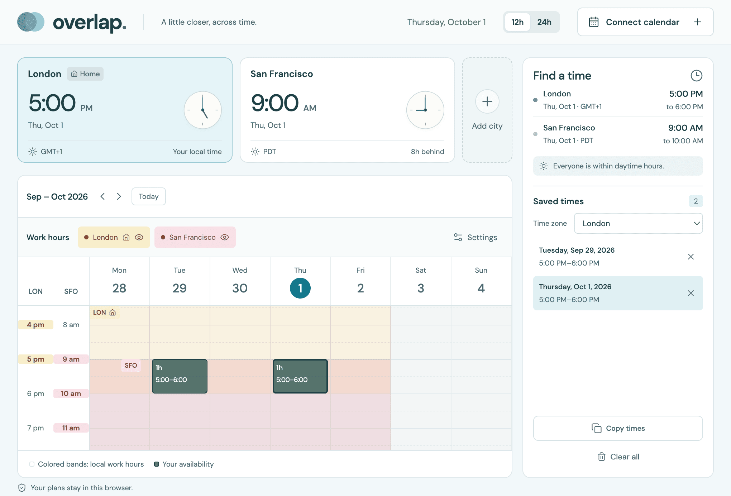Viewport: 731px width, 496px height.
Task: Go to previous week with left chevron
Action: click(102, 196)
